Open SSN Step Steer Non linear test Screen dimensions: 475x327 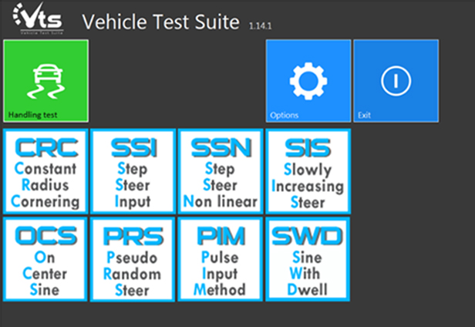[221, 171]
